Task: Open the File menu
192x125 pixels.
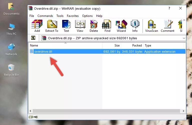Action: click(x=32, y=16)
